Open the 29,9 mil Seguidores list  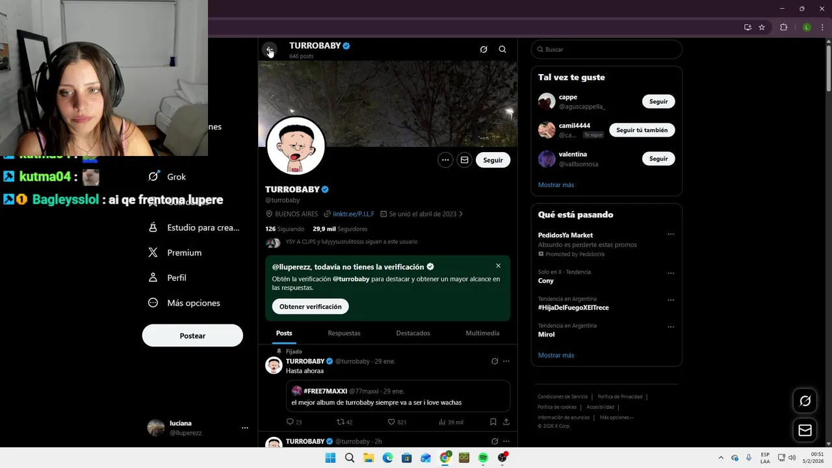[340, 229]
